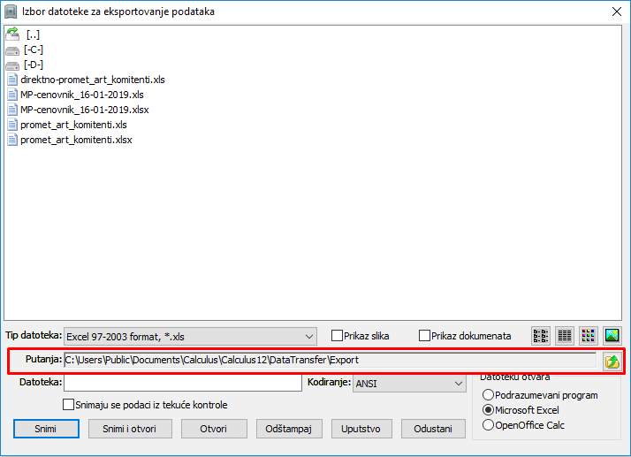Click the folder-up icon beside Putanja path

point(612,361)
